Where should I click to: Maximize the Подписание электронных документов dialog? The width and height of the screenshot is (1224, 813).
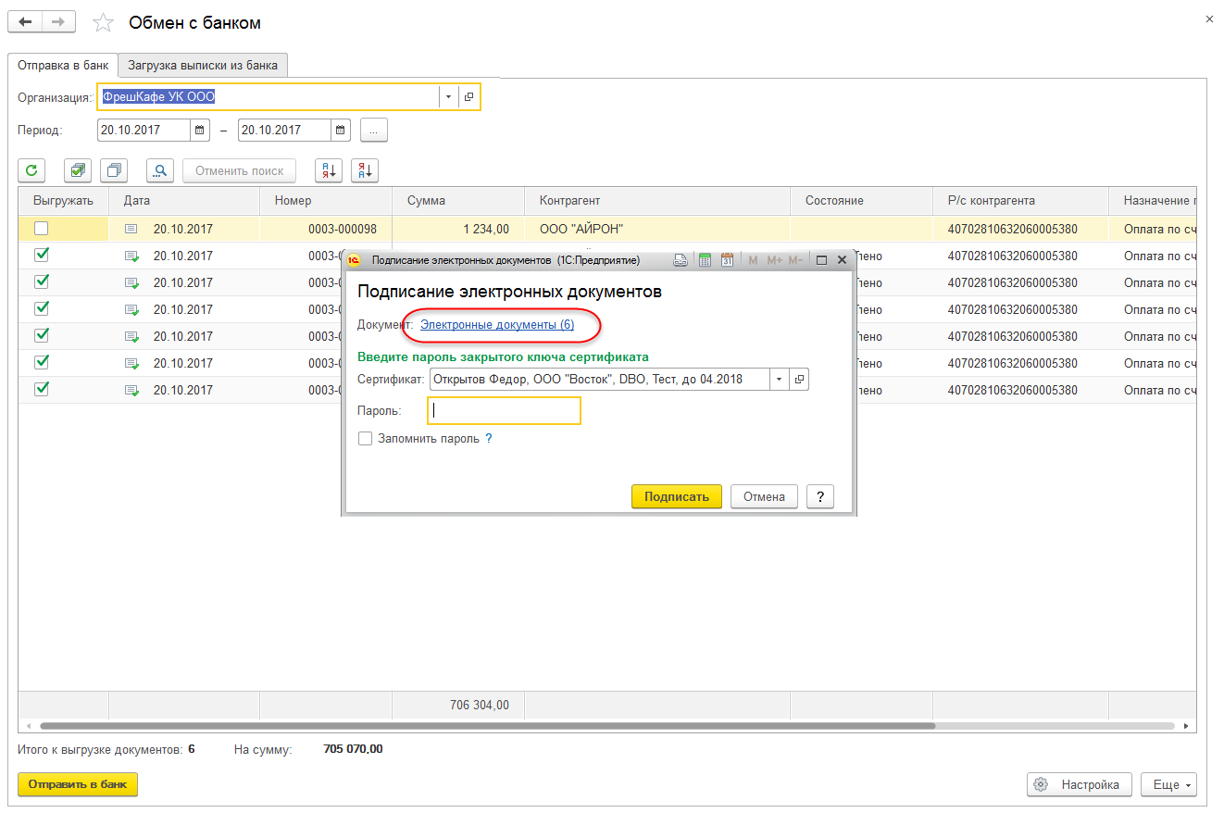click(821, 261)
